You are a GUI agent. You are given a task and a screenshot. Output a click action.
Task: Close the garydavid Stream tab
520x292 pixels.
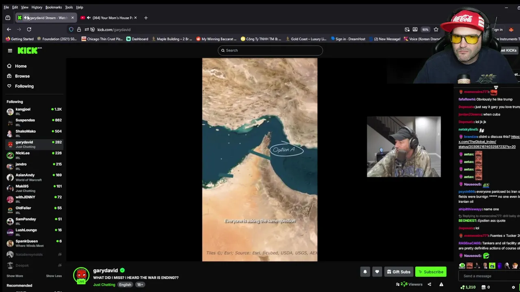point(72,18)
